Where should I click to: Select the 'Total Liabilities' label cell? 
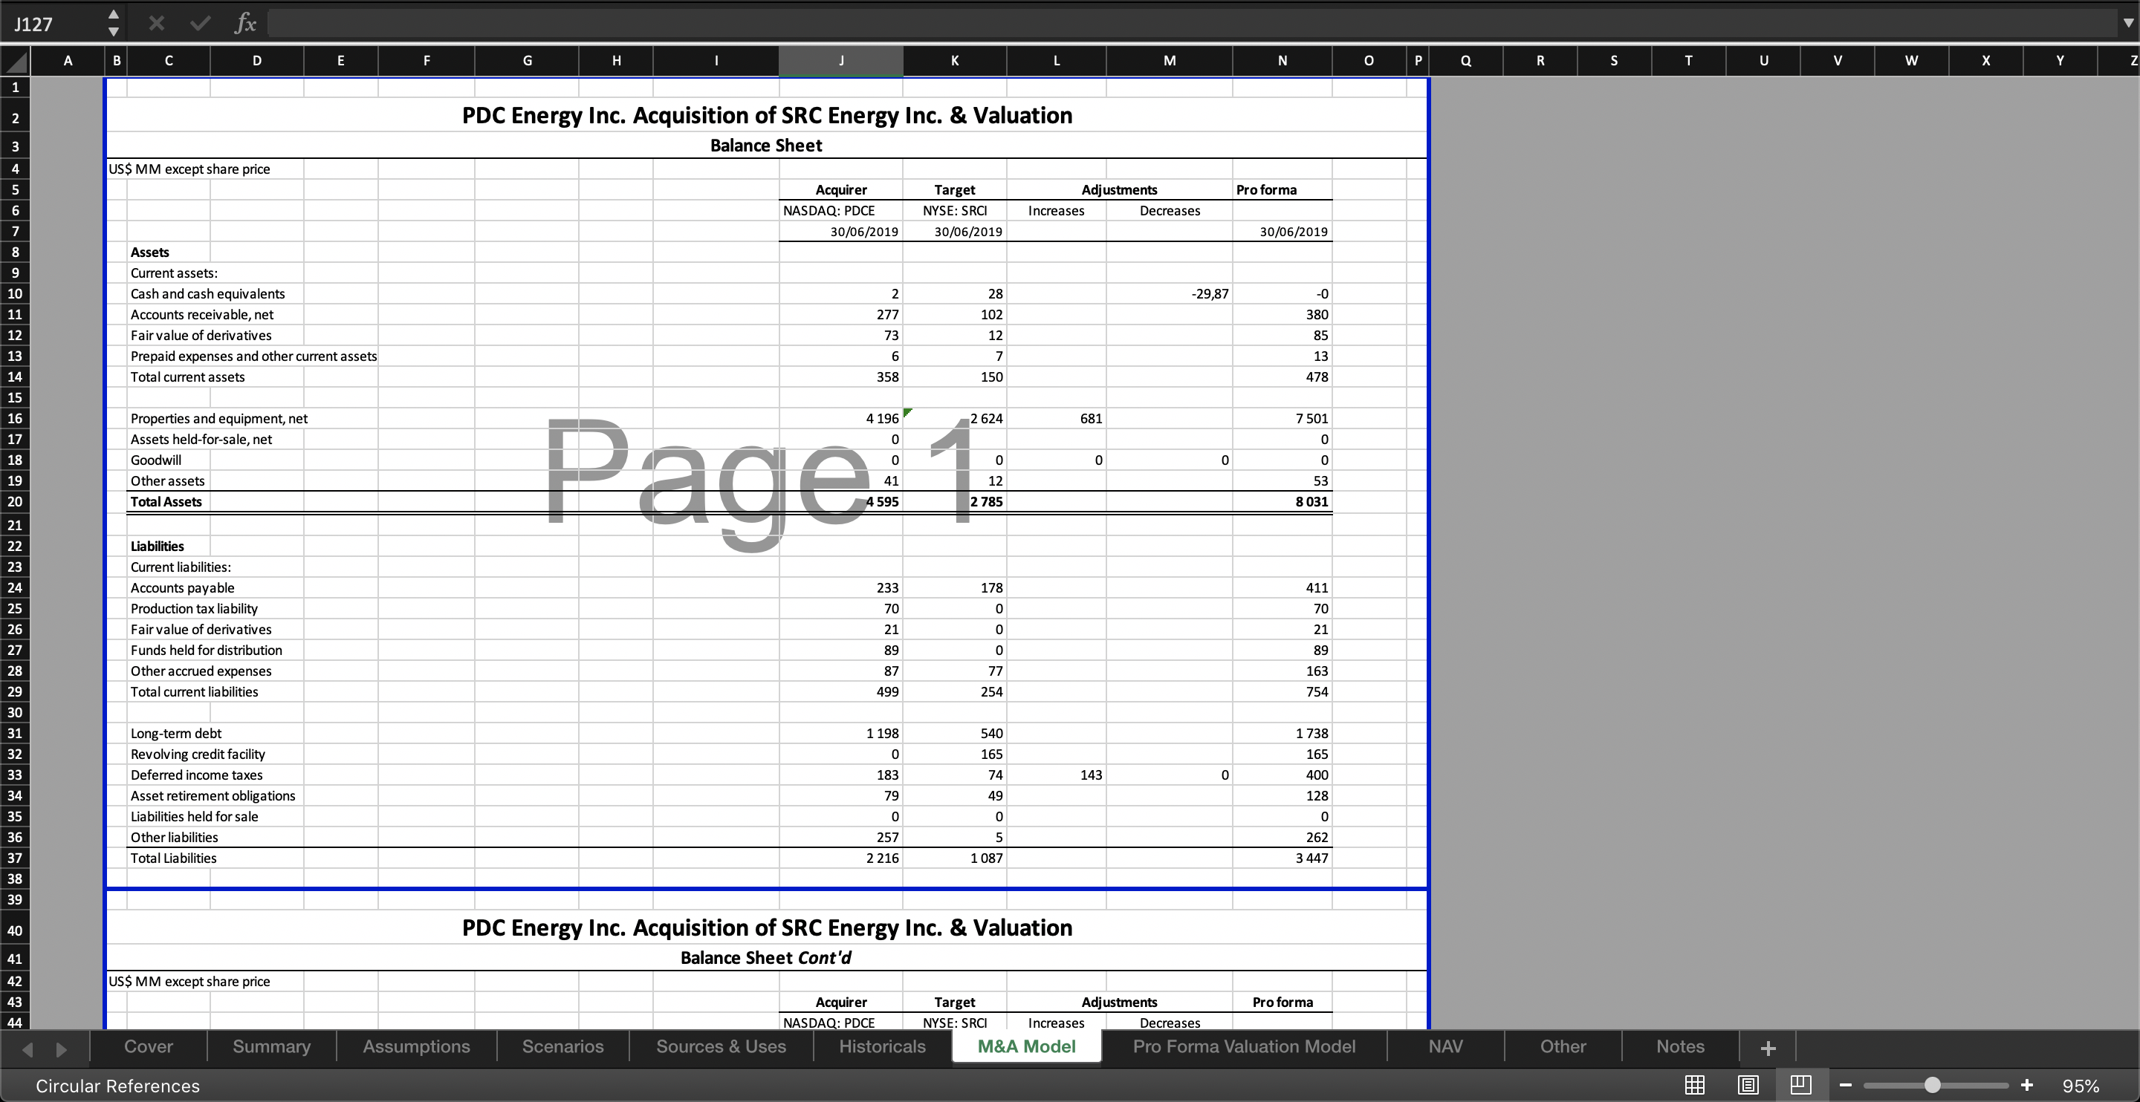(x=173, y=858)
